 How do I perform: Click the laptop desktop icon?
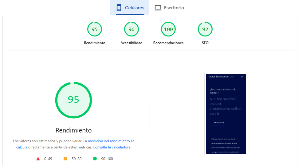tap(158, 8)
